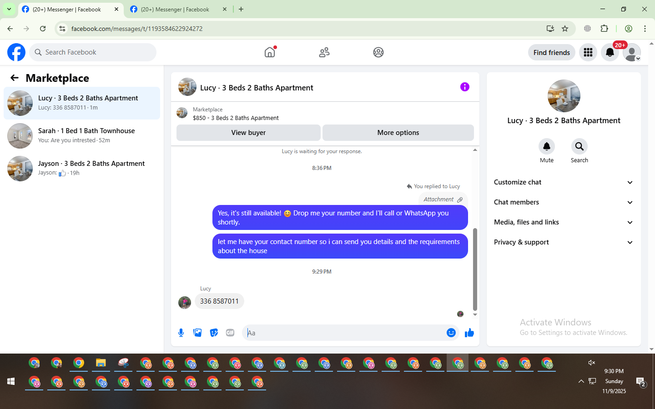Click the browser address bar URL
Image resolution: width=655 pixels, height=409 pixels.
[137, 29]
